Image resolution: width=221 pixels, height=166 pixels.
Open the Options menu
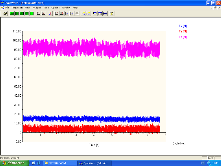point(55,7)
